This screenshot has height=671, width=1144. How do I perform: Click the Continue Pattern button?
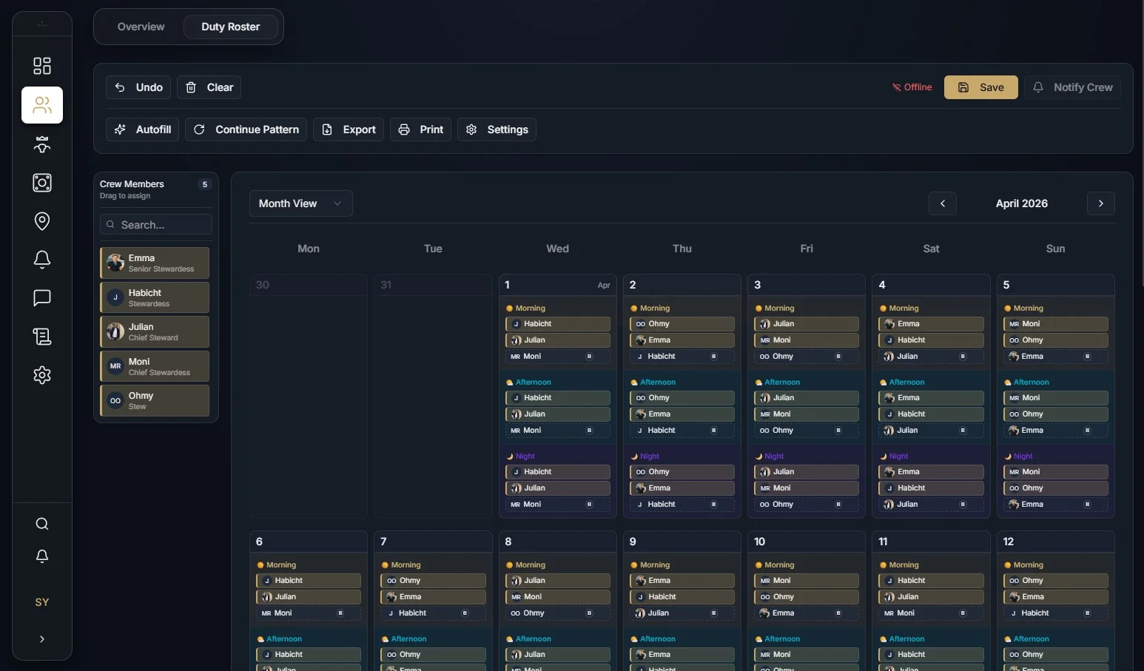click(245, 129)
